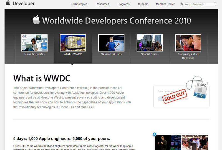Image resolution: width=222 pixels, height=150 pixels.
Task: Click the Apple logo in top navigation
Action: coord(8,3)
